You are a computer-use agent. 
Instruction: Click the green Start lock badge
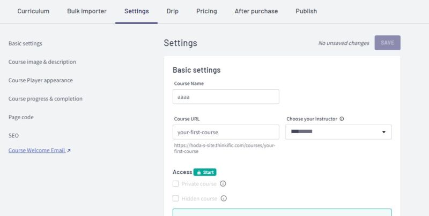pos(205,172)
